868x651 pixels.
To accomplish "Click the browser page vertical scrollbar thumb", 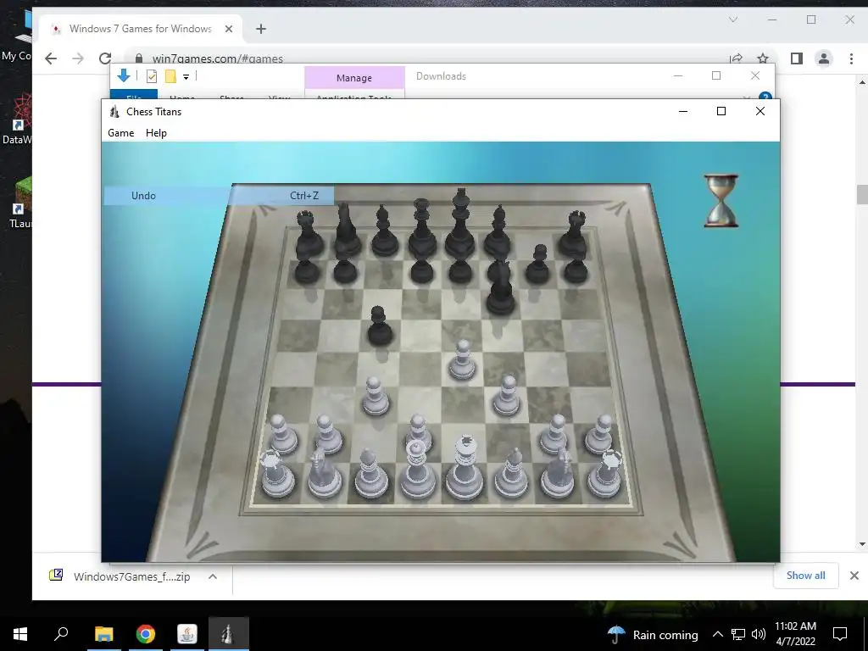I will (x=862, y=194).
